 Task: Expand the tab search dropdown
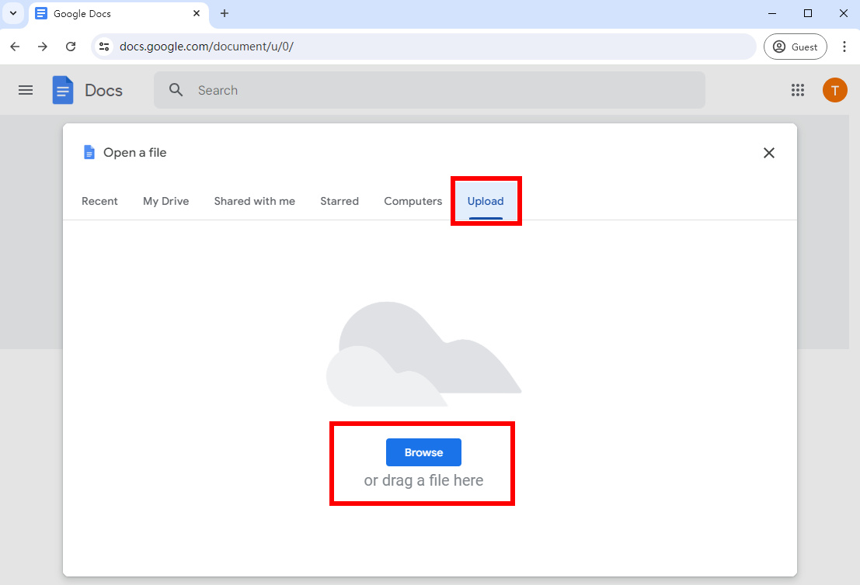click(13, 13)
